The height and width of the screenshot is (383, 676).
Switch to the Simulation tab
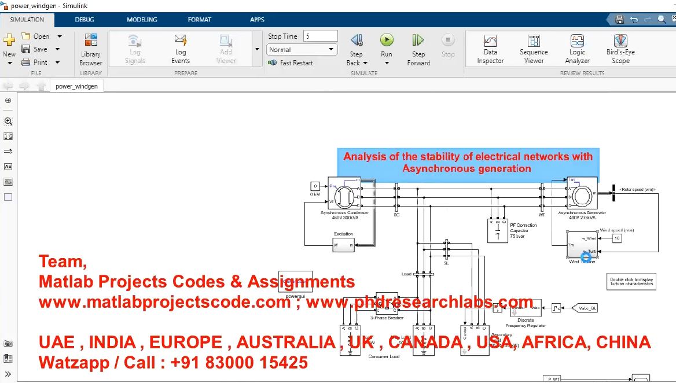coord(27,20)
